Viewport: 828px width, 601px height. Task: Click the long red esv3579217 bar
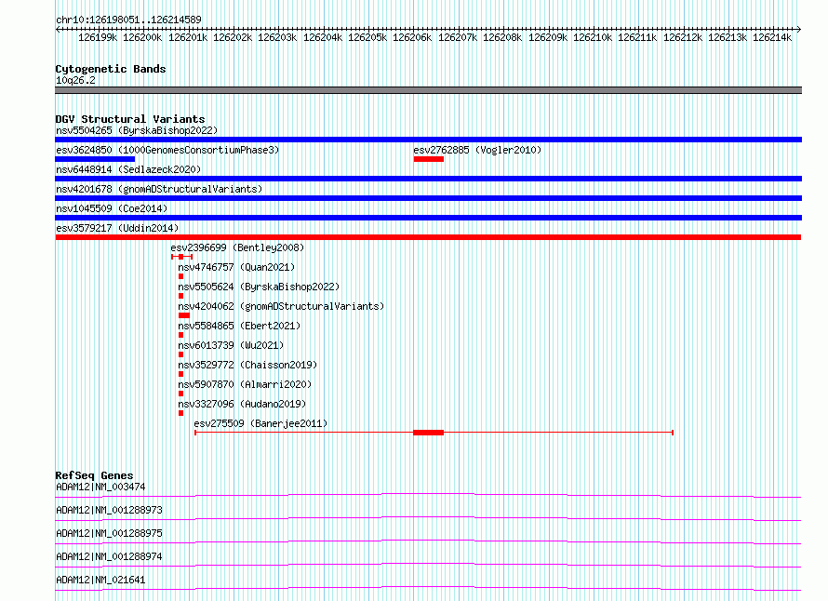tap(428, 237)
